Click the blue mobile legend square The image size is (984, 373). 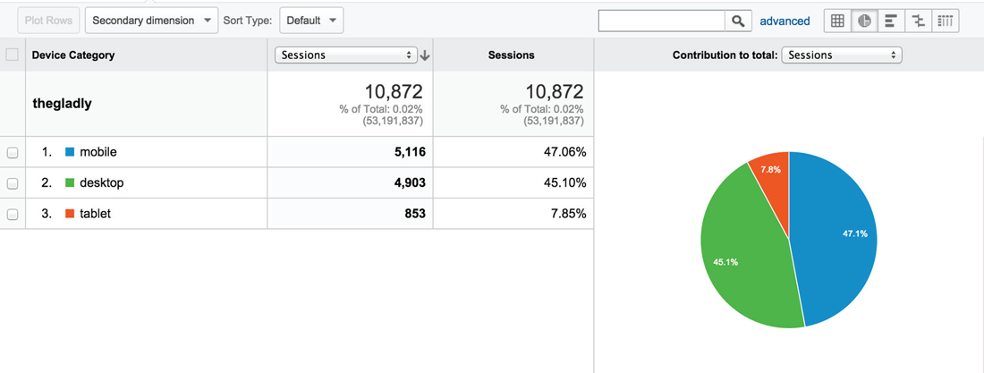[x=70, y=152]
